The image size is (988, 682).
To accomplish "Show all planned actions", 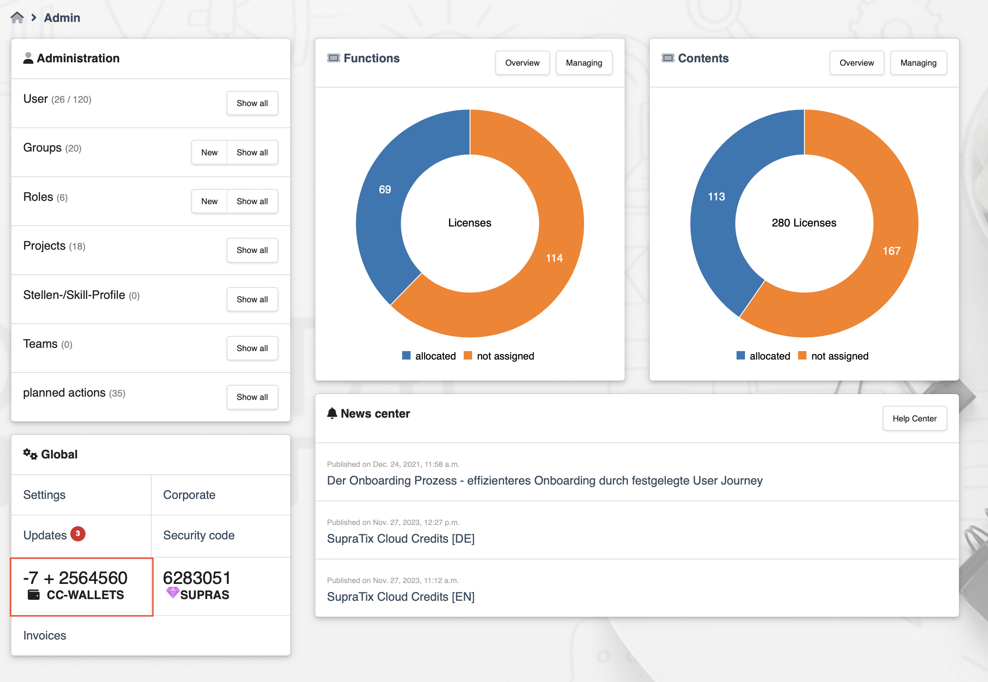I will tap(252, 397).
